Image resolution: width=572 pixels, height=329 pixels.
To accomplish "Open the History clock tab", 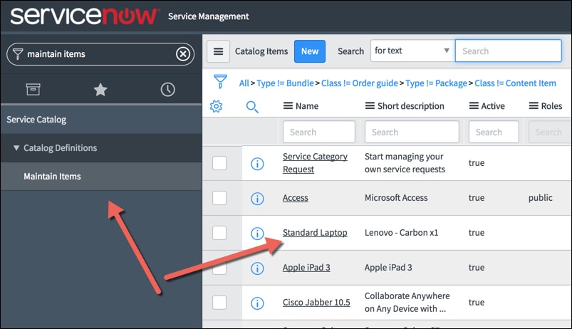I will coord(168,89).
